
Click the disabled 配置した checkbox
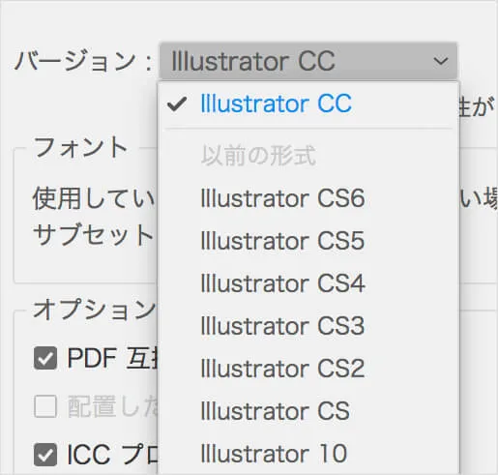pyautogui.click(x=45, y=406)
